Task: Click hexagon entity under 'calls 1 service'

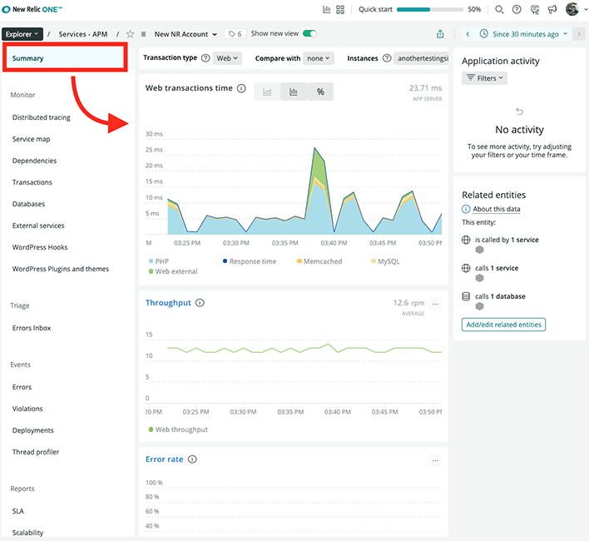Action: (479, 278)
